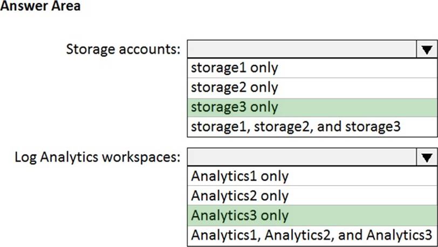
Task: Select the "Analytics1 only" option
Action: tap(239, 176)
